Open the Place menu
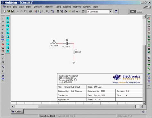Screen dimensions: 152x118 [x=29, y=7]
